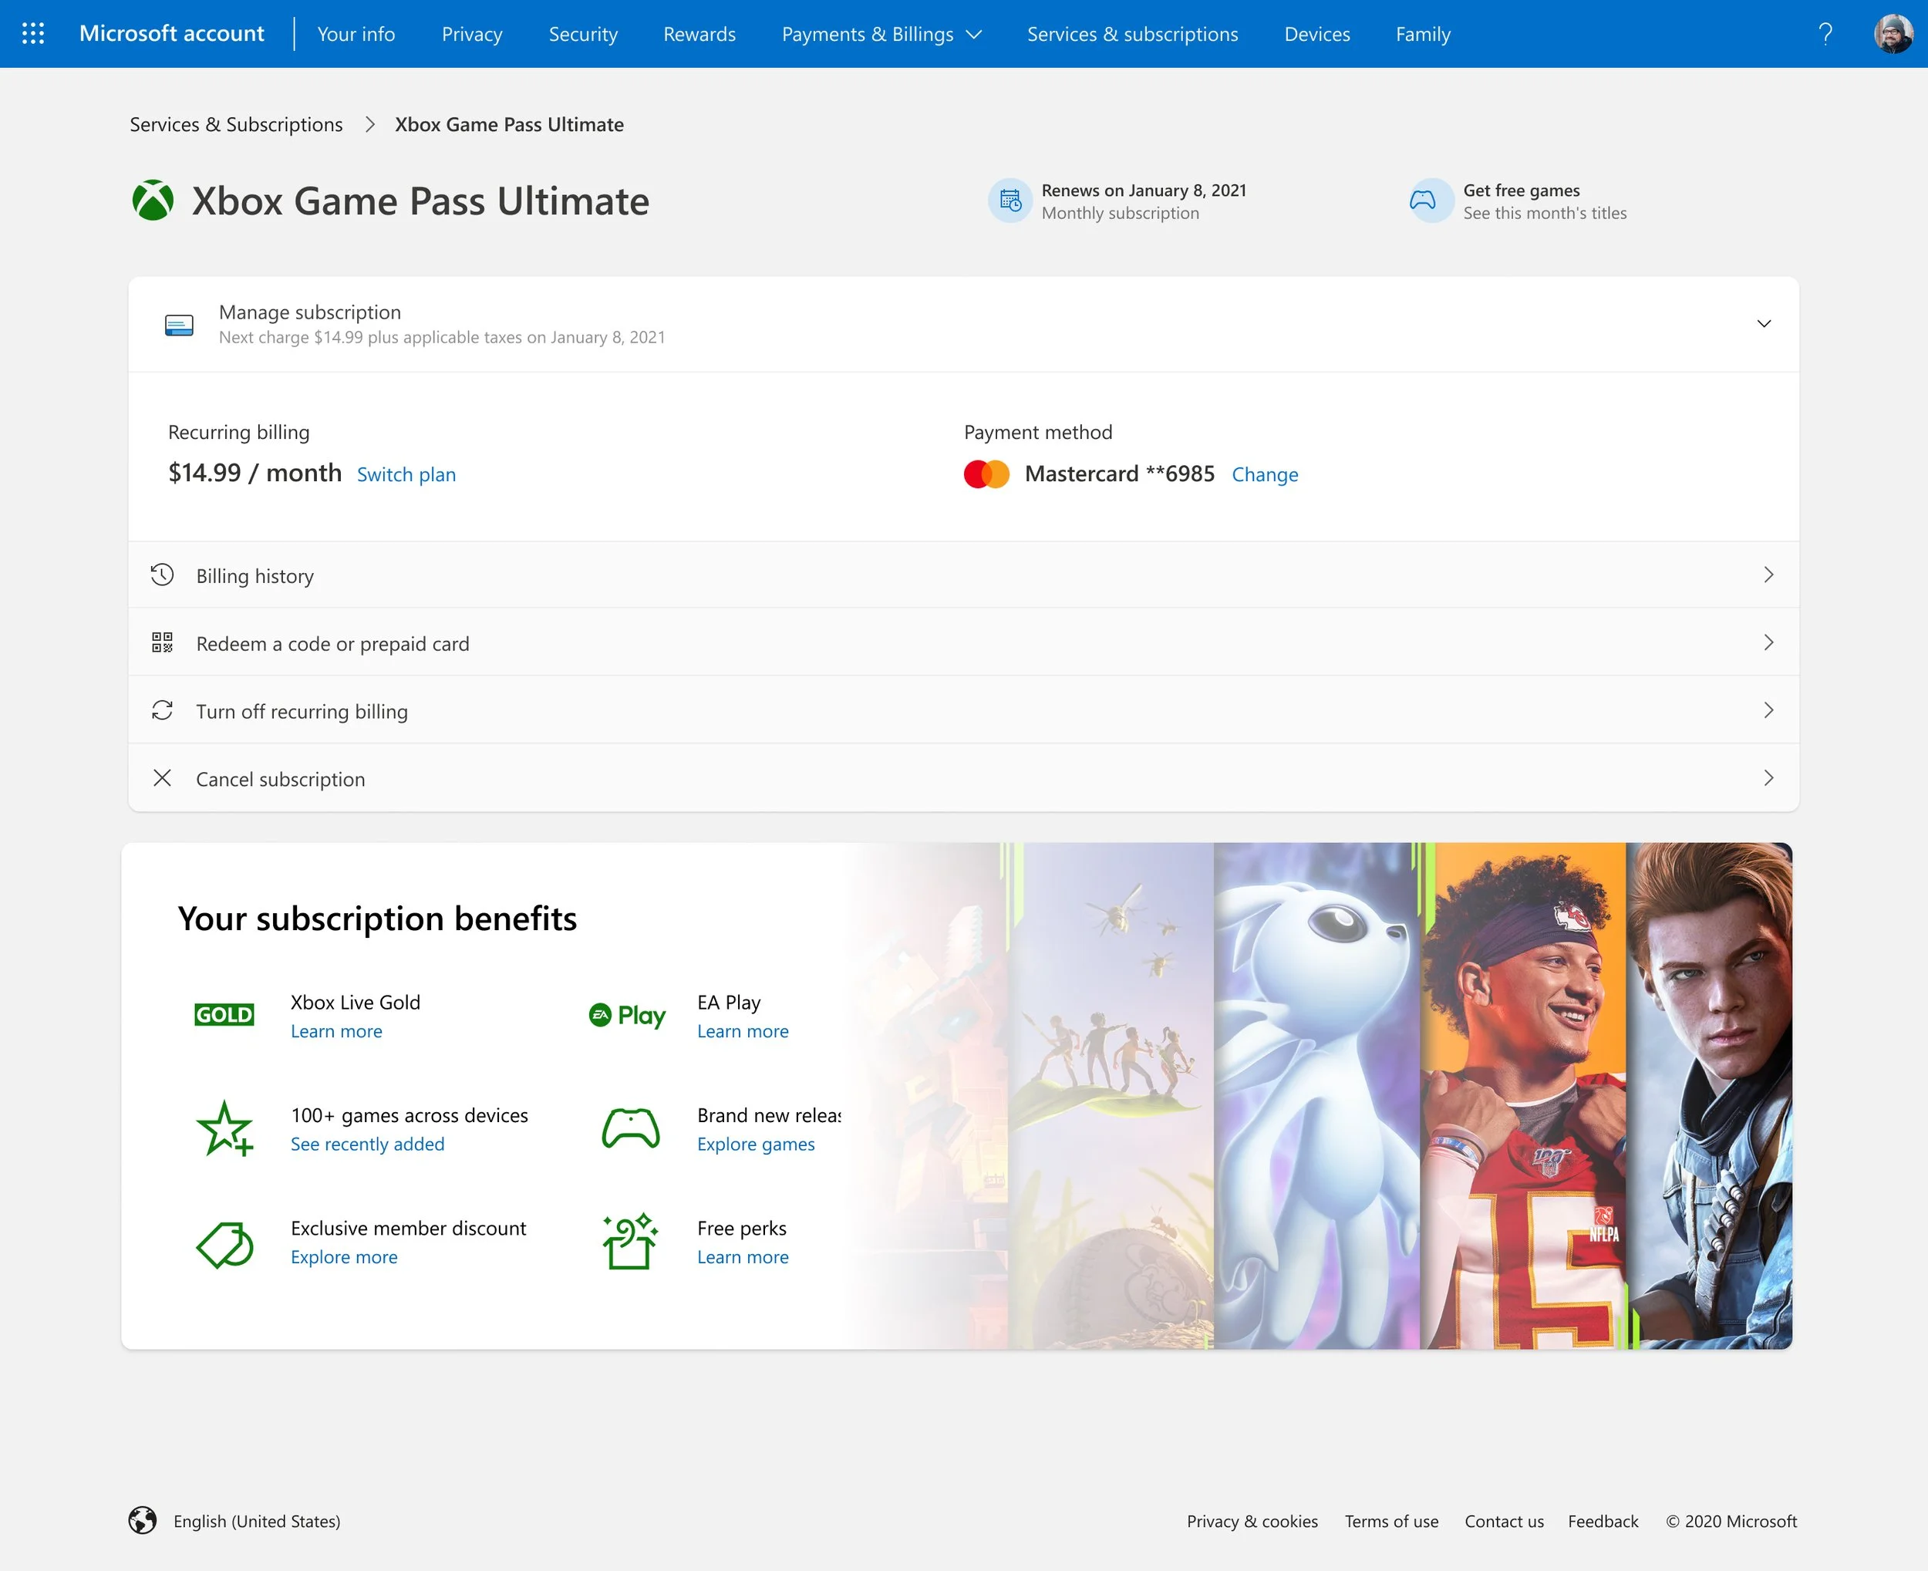Click the Switch plan link
The width and height of the screenshot is (1928, 1571).
coord(406,474)
